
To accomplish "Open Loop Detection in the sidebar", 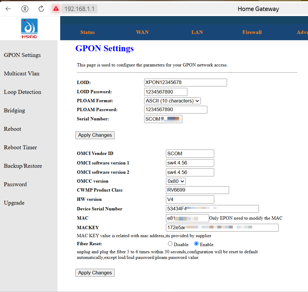I will point(23,92).
